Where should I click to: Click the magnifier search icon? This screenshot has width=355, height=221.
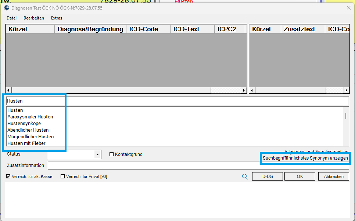point(245,177)
